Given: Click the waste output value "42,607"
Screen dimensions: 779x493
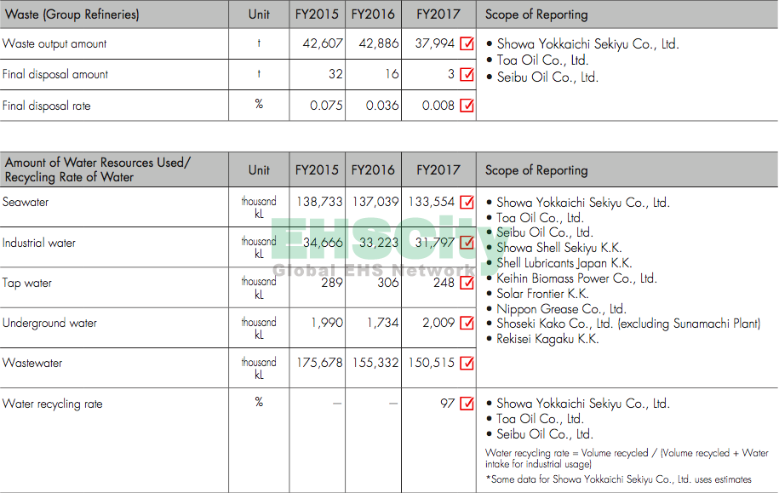Looking at the screenshot, I should pyautogui.click(x=323, y=43).
